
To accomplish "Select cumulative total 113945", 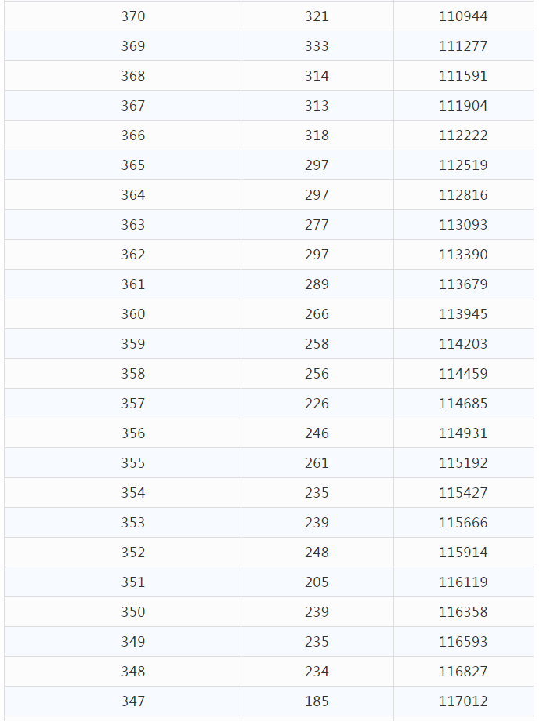I will [463, 314].
